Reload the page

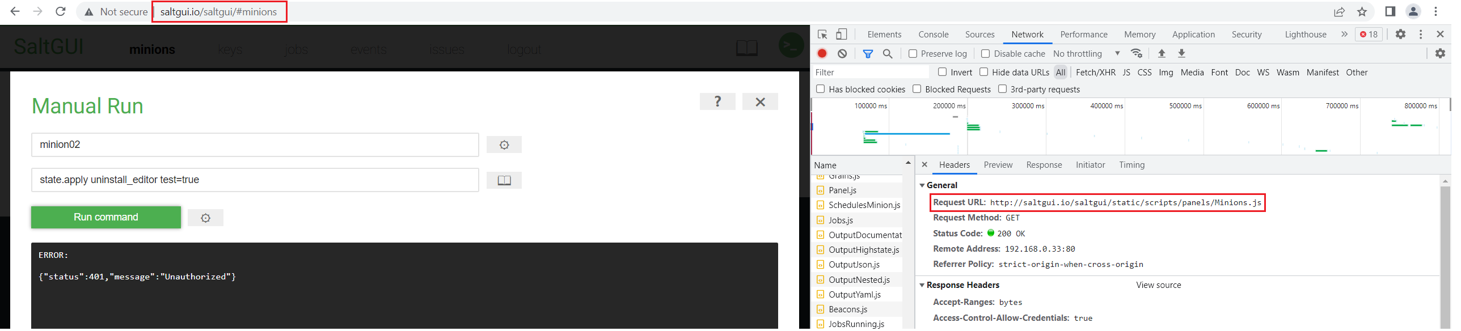pos(61,11)
